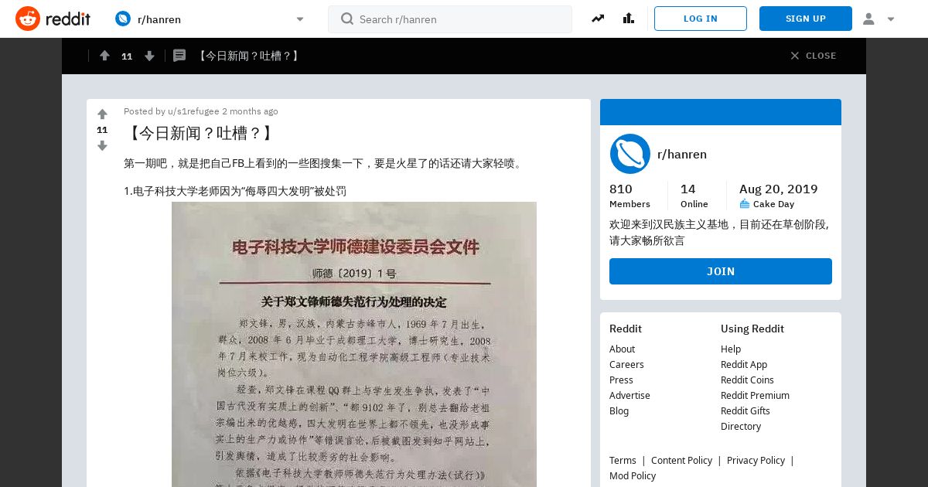928x487 pixels.
Task: Expand the user menu dropdown caret
Action: click(891, 19)
